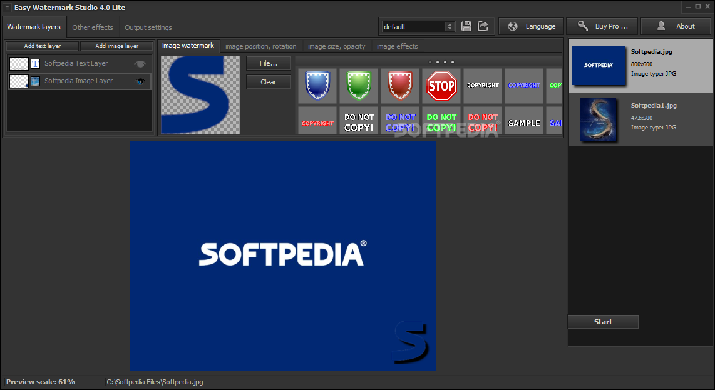Toggle visibility of Softpedia Image Layer

[x=140, y=81]
